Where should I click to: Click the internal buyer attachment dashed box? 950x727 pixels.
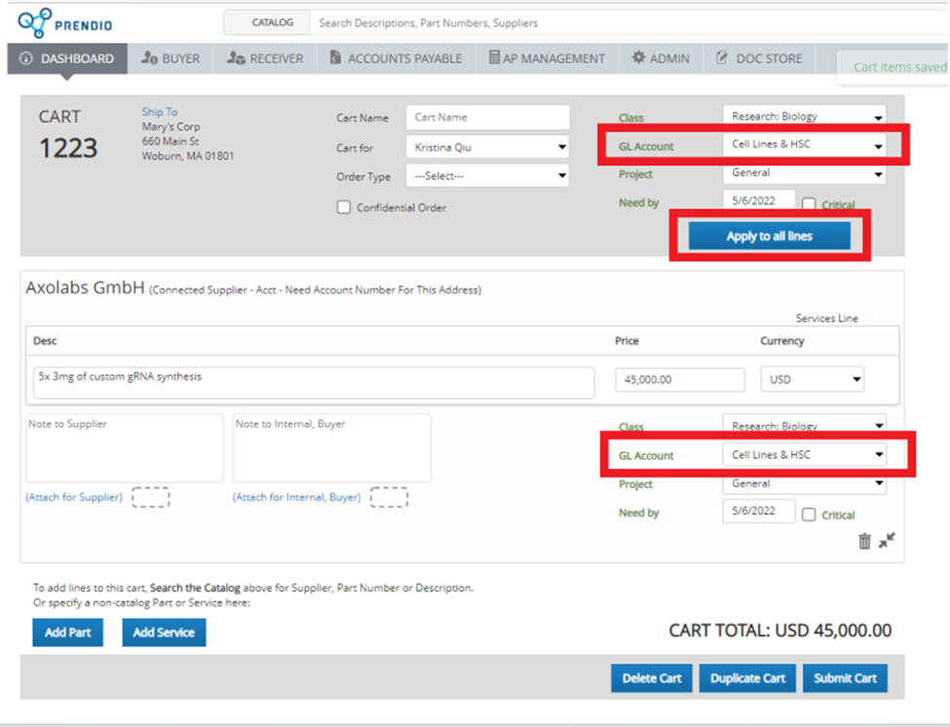[x=389, y=497]
